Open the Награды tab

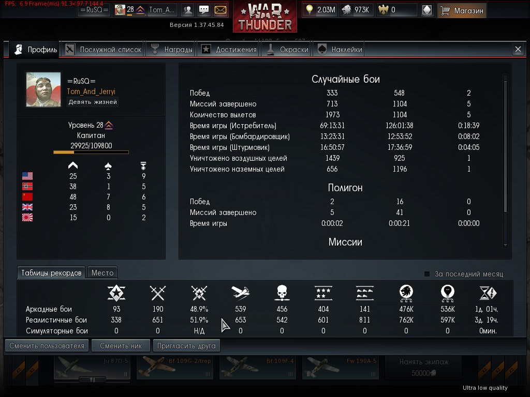tap(171, 50)
